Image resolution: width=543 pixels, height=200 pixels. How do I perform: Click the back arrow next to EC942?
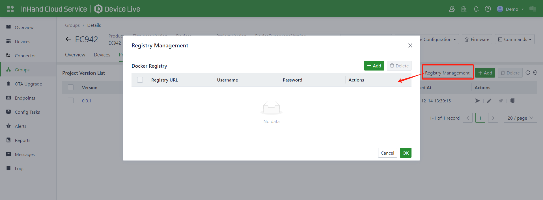pyautogui.click(x=68, y=39)
